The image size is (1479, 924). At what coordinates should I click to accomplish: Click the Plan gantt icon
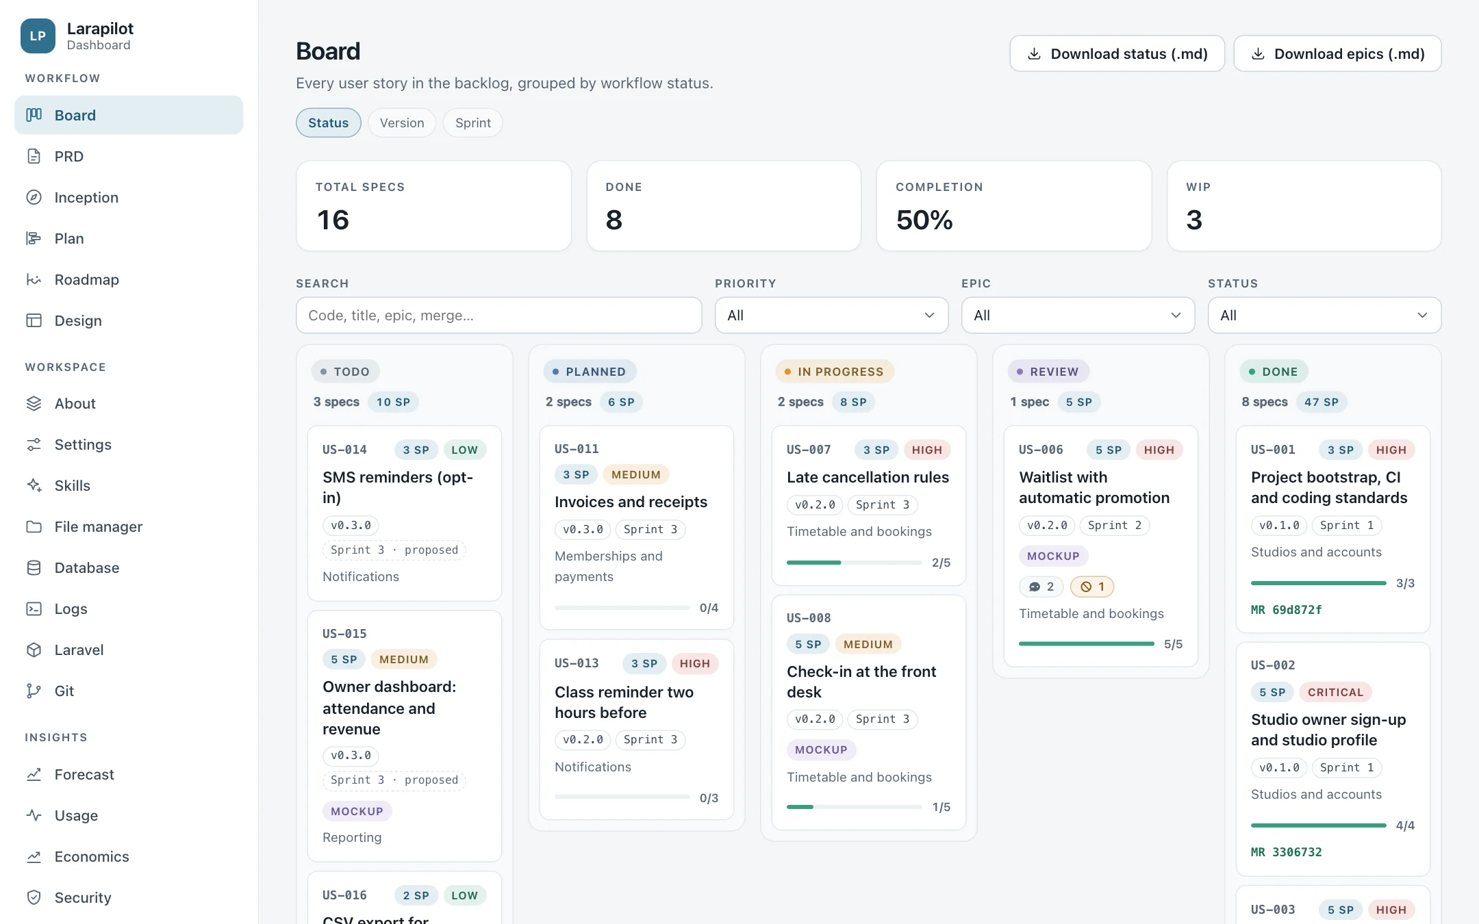click(x=34, y=238)
